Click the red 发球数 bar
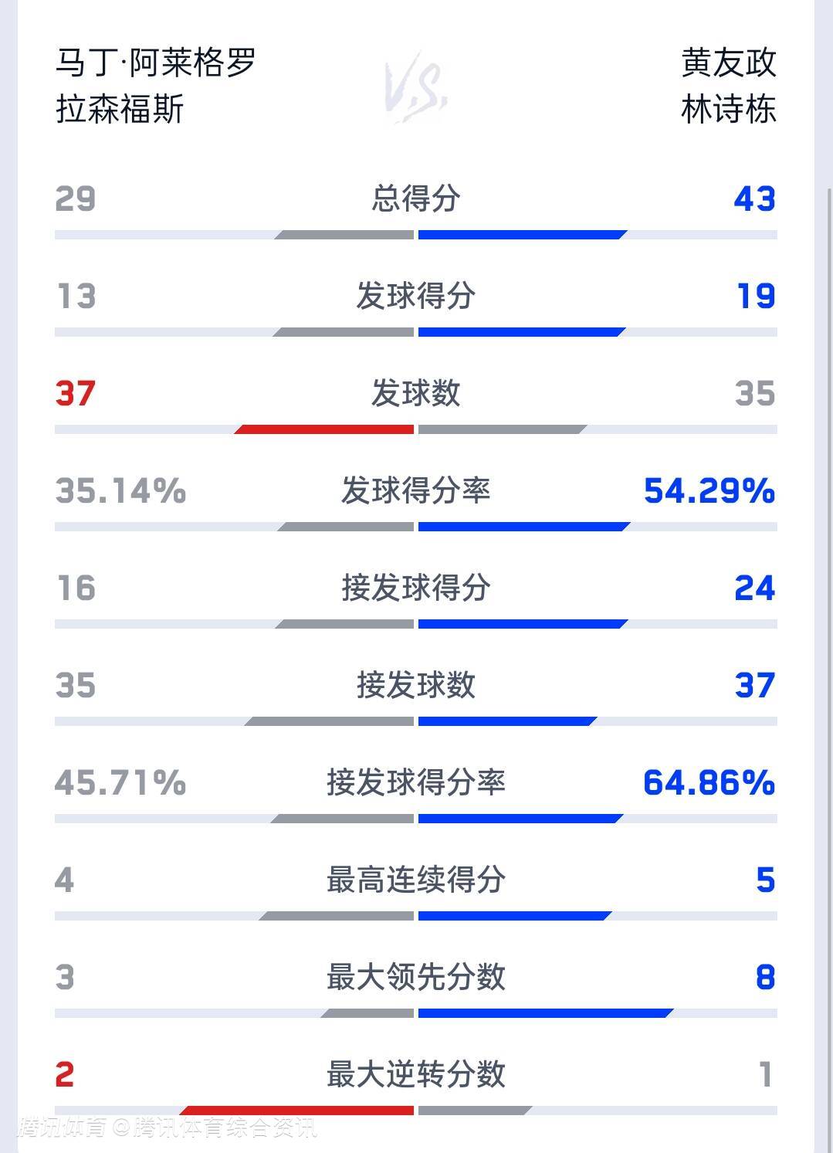Image resolution: width=833 pixels, height=1153 pixels. [x=325, y=429]
